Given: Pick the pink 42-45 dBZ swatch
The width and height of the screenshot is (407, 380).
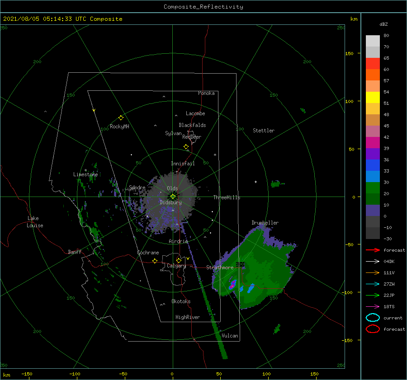Looking at the screenshot, I should [x=373, y=131].
